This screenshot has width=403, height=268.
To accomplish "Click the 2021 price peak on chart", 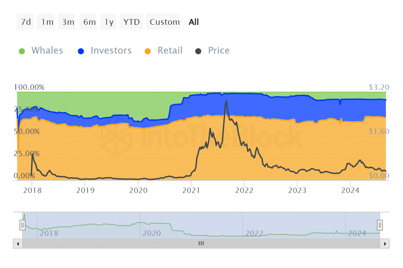I will click(x=226, y=100).
